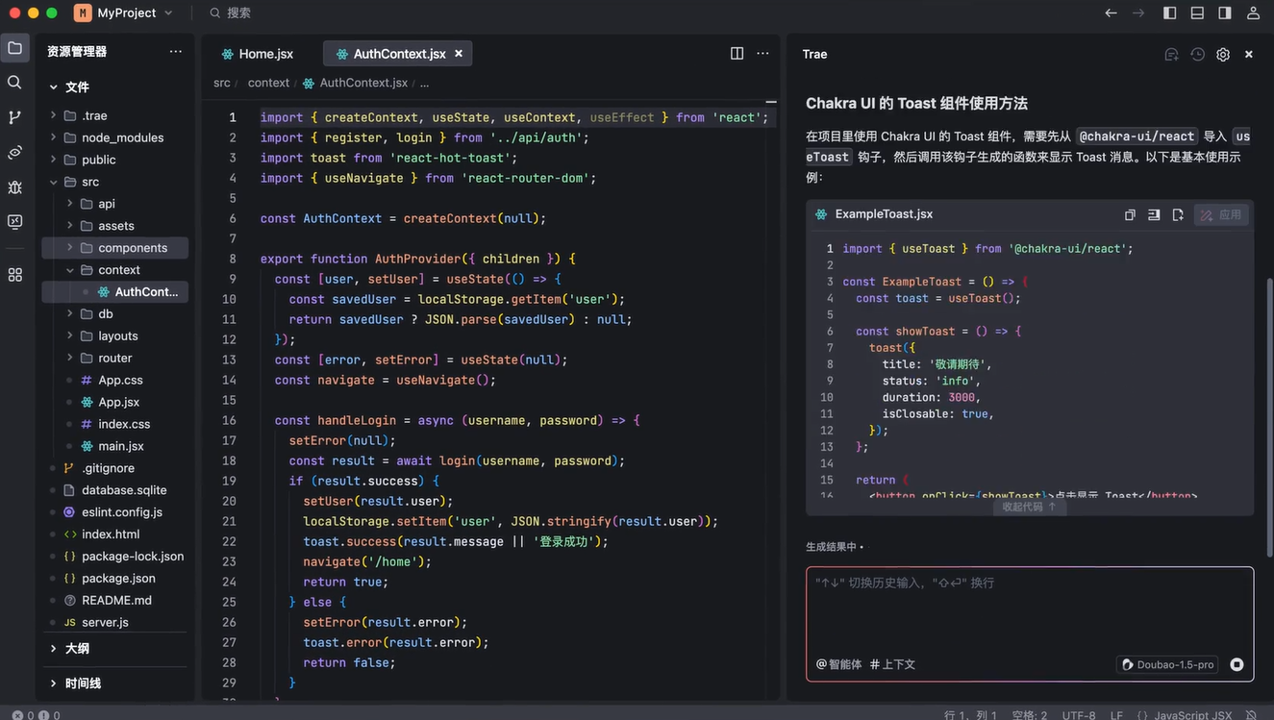Click the src breadcrumb segment
This screenshot has height=720, width=1274.
click(x=222, y=83)
